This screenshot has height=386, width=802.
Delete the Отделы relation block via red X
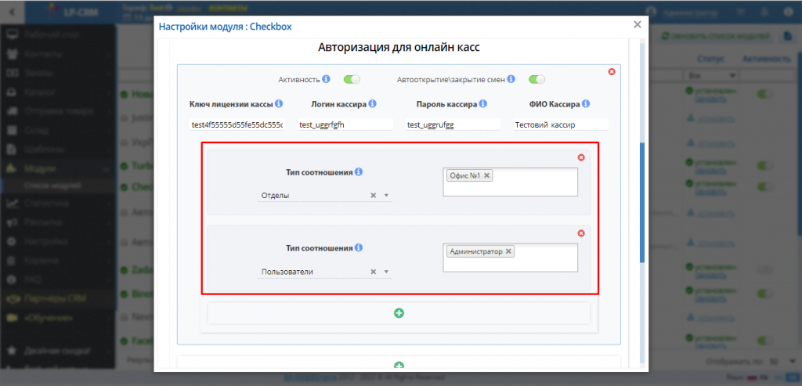click(x=580, y=157)
